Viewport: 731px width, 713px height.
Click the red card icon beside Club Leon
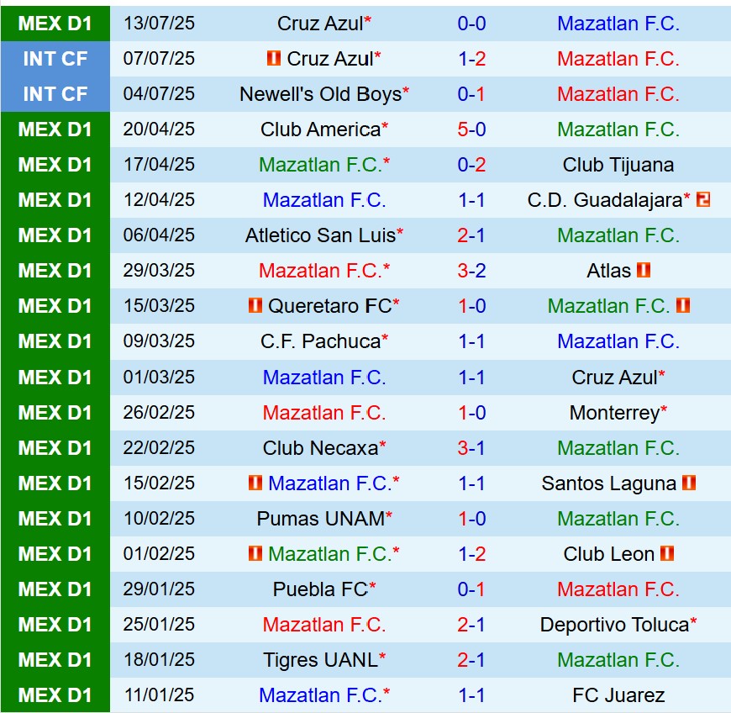667,554
